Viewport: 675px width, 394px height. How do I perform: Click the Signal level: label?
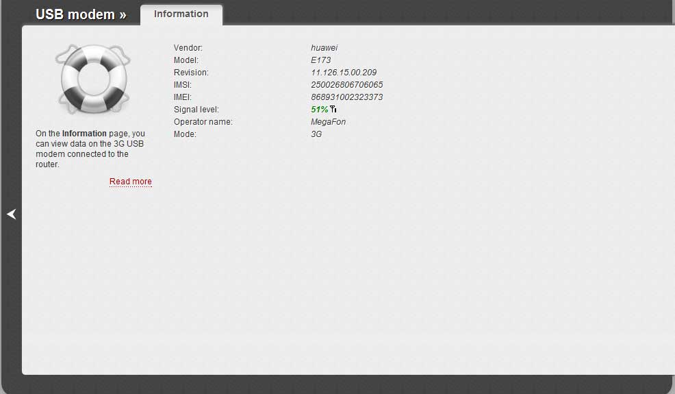[x=196, y=110]
